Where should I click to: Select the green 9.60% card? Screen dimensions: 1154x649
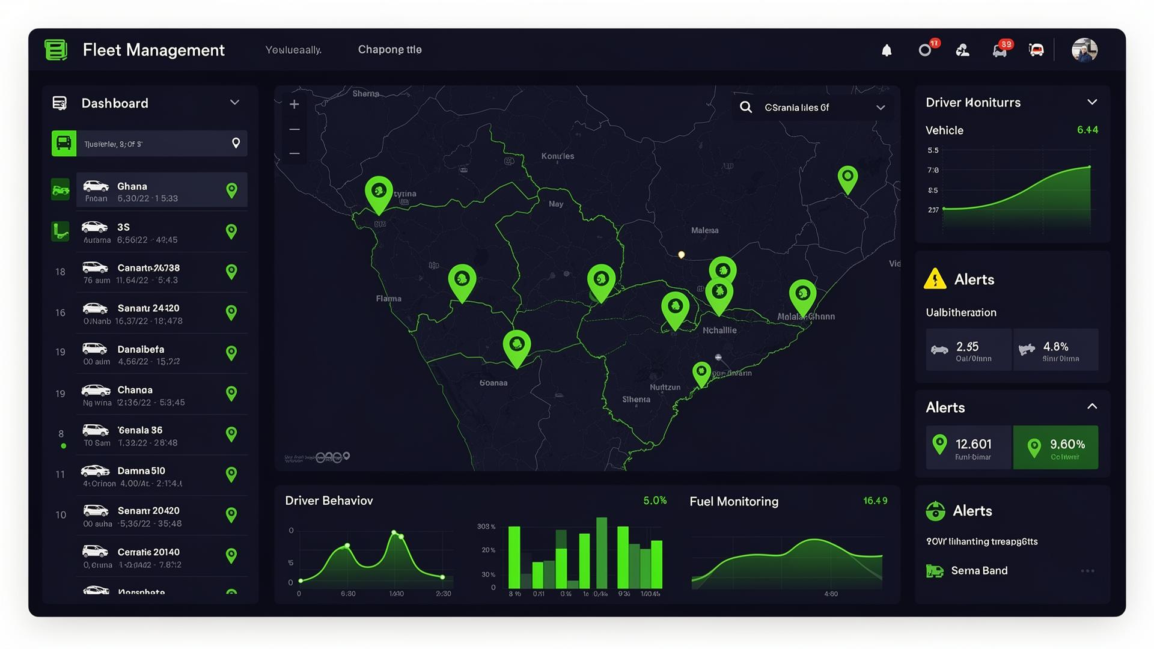pos(1055,448)
